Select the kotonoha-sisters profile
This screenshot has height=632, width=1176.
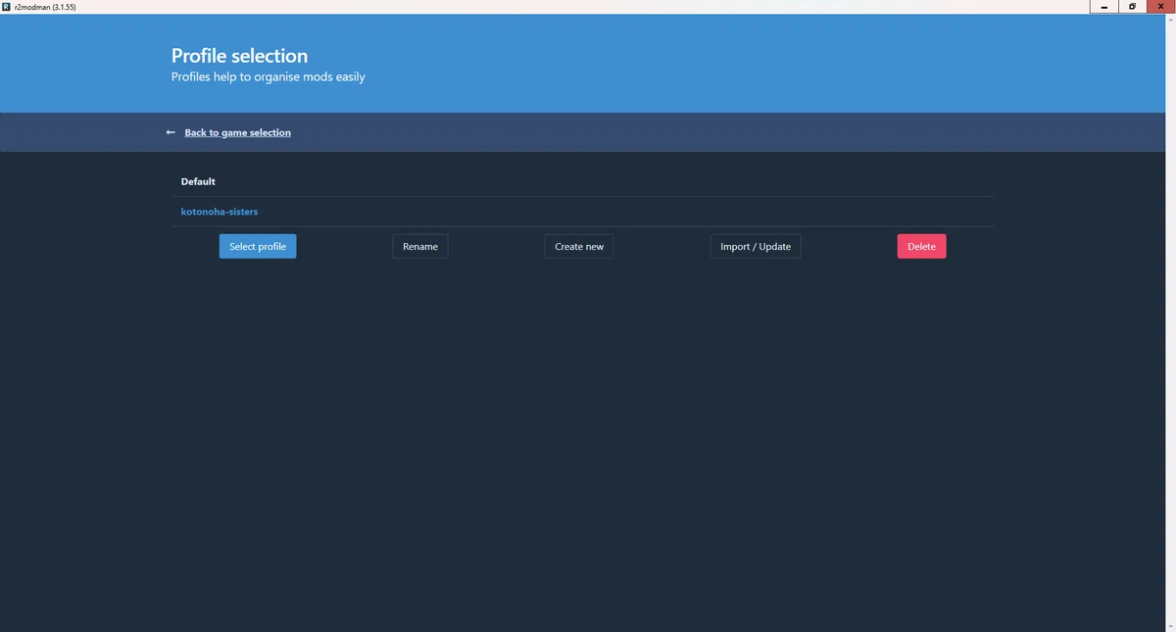[x=582, y=212]
